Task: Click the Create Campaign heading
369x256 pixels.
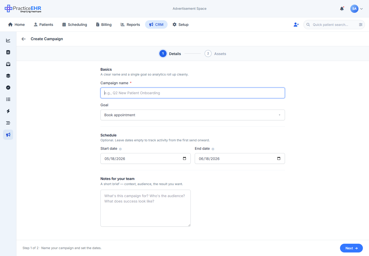Action: point(47,39)
